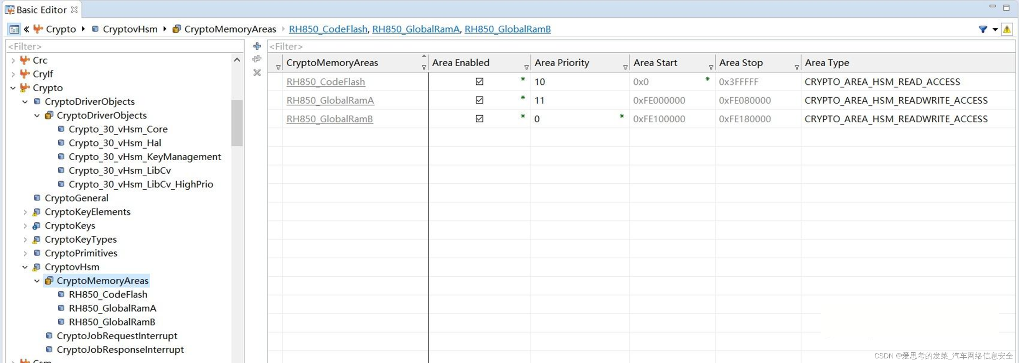Select RH850_CodeFlash in the tree
This screenshot has width=1019, height=363.
pos(108,294)
